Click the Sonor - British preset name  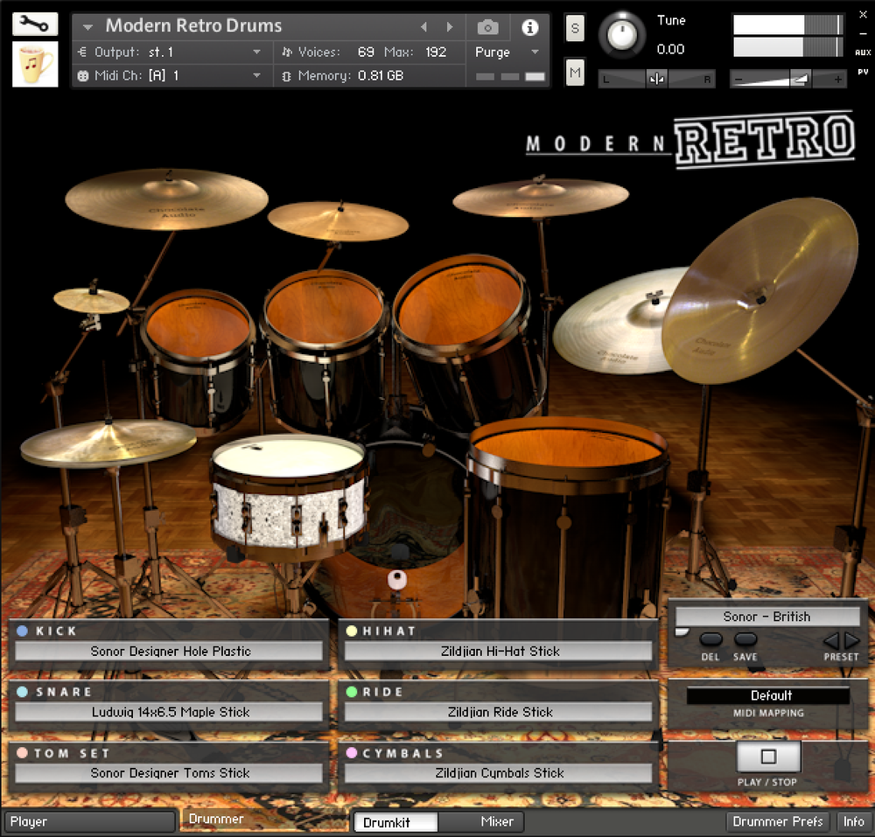click(x=767, y=617)
